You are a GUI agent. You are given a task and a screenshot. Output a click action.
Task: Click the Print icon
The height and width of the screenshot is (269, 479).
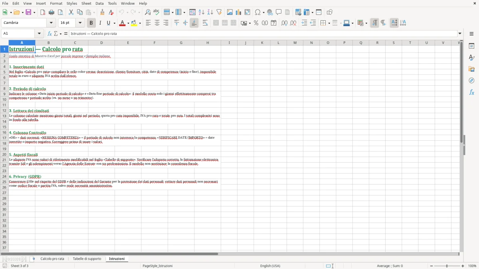click(51, 12)
